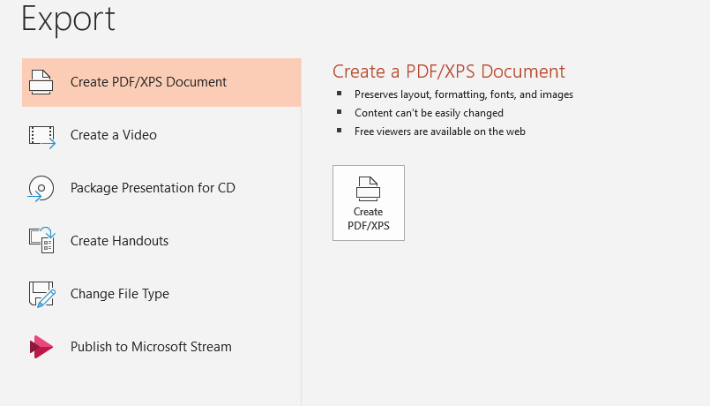Select the Create PDF/XPS Document menu label
The width and height of the screenshot is (710, 406).
click(x=148, y=82)
